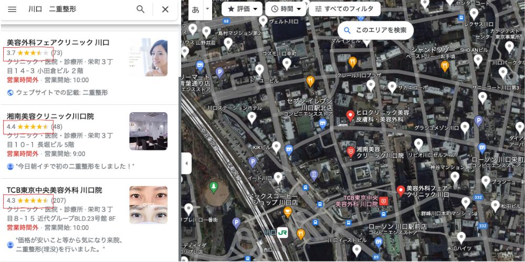The height and width of the screenshot is (262, 525).
Task: Click the red TCB東京中央美容外科 map marker
Action: pos(384,201)
